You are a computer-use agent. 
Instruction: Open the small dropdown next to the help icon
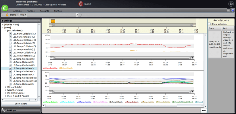229,10
